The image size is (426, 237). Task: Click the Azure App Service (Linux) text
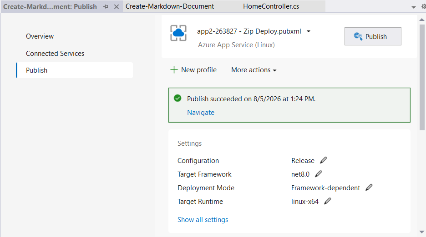click(236, 45)
